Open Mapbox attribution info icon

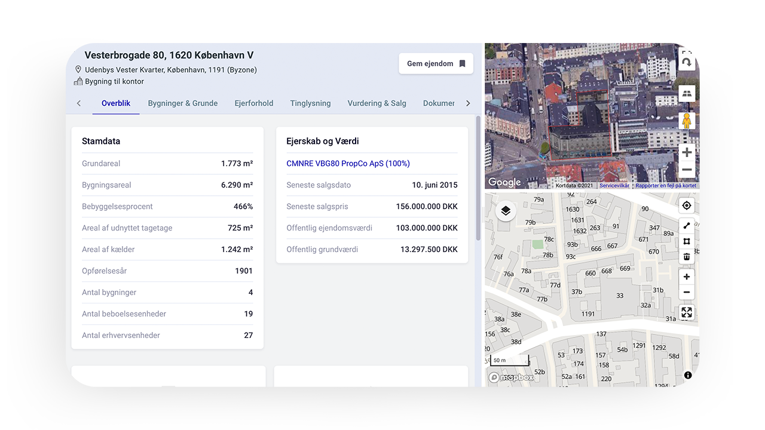click(x=688, y=375)
